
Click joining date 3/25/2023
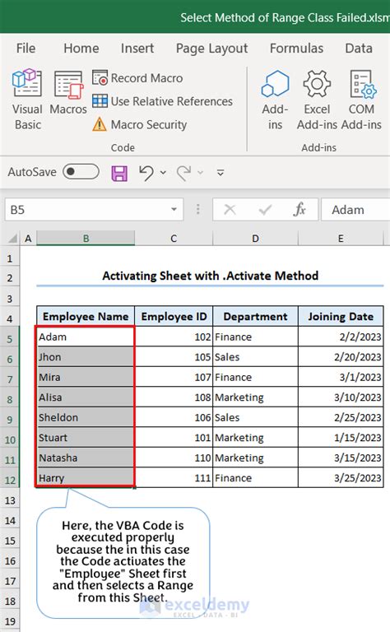[x=341, y=477]
